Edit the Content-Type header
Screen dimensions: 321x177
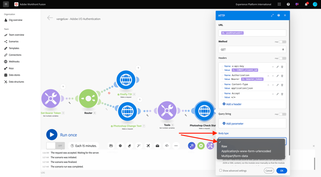277,85
